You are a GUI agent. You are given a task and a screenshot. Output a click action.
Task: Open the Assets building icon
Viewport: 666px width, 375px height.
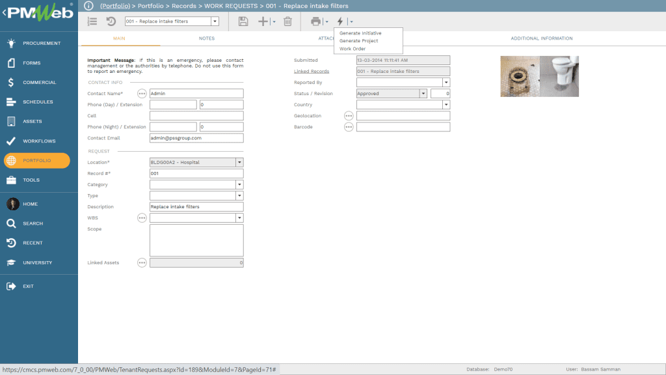point(11,121)
